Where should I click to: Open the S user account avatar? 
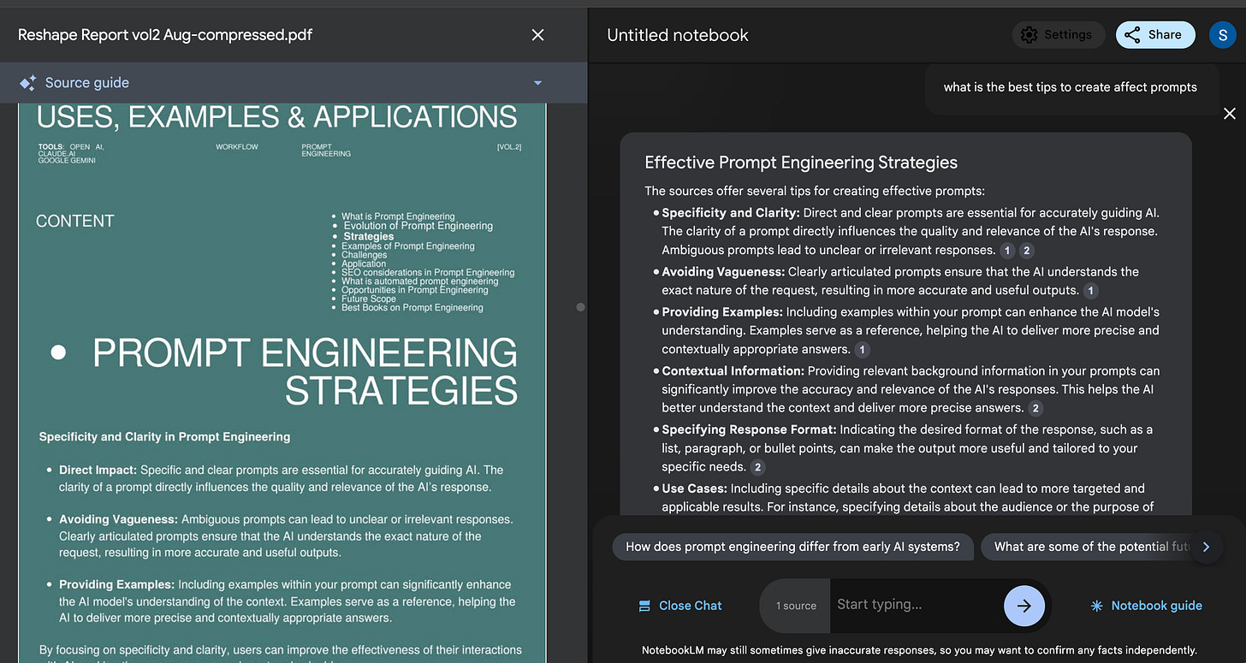click(x=1221, y=35)
